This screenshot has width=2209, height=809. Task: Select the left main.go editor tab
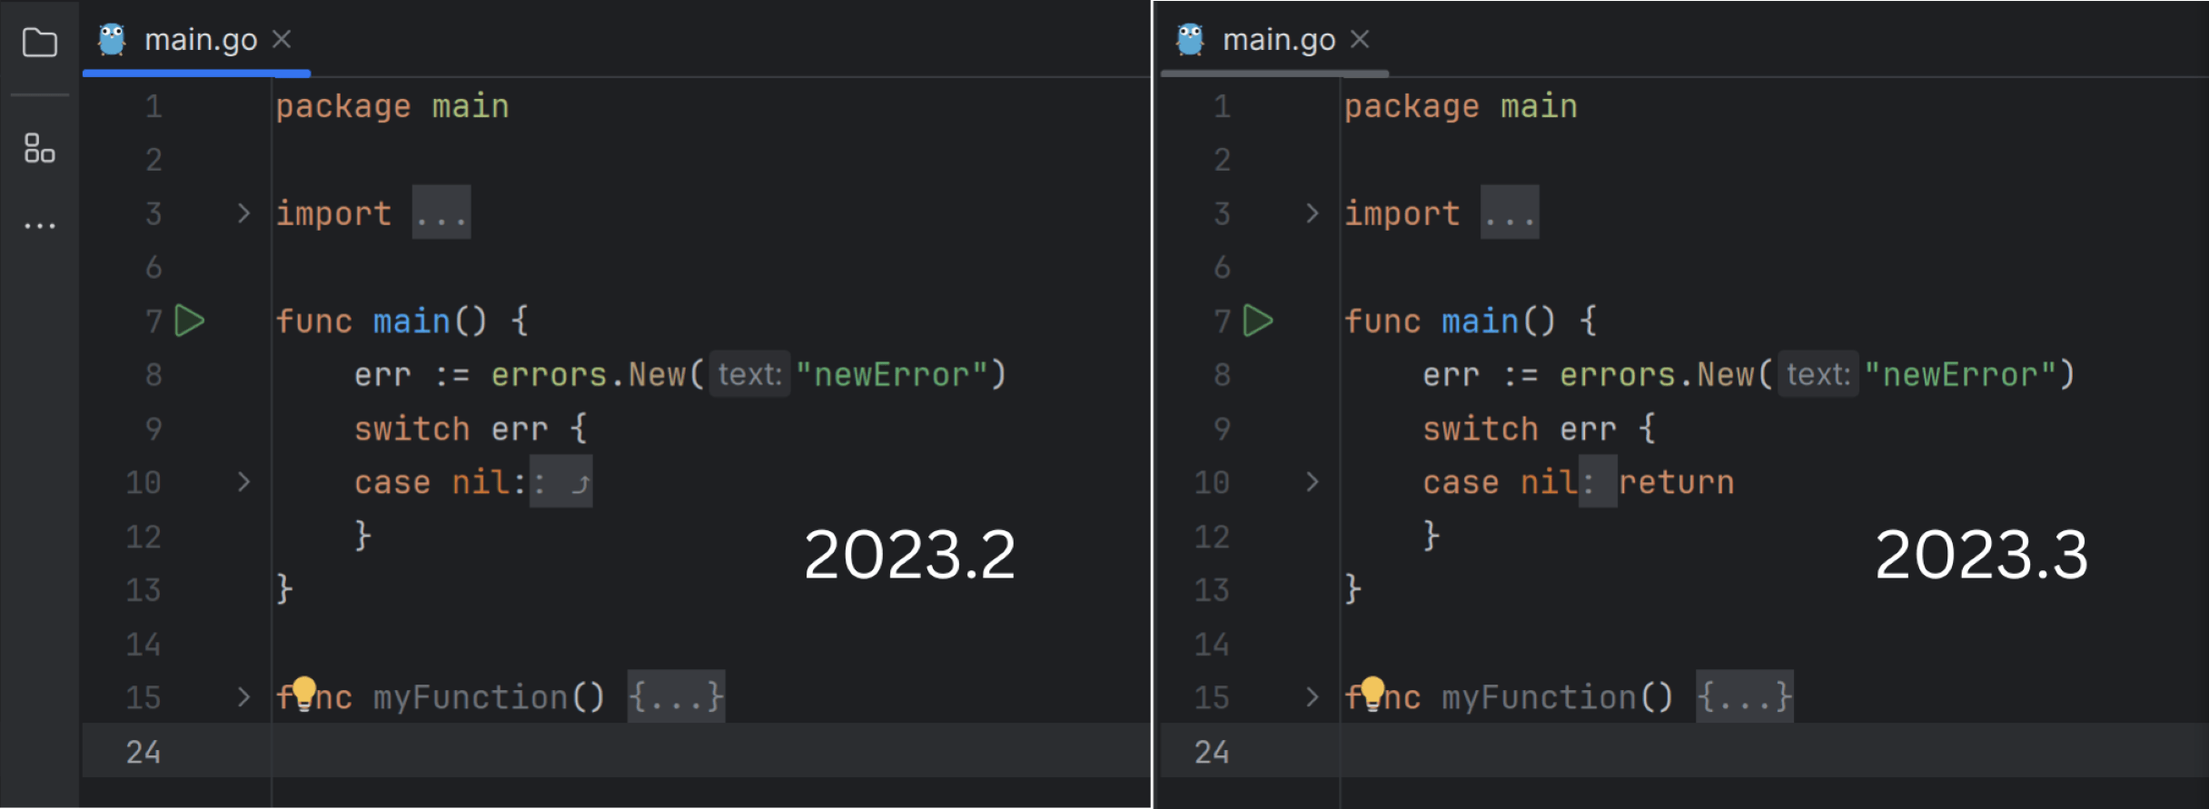tap(201, 40)
